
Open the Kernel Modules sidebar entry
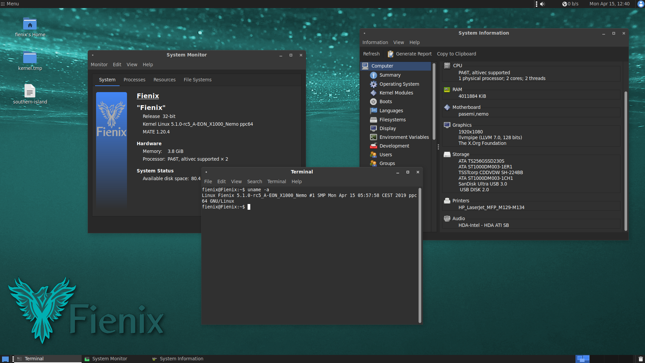coord(396,93)
